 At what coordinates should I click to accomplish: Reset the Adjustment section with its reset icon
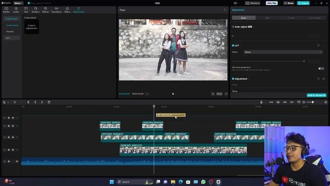[x=318, y=79]
